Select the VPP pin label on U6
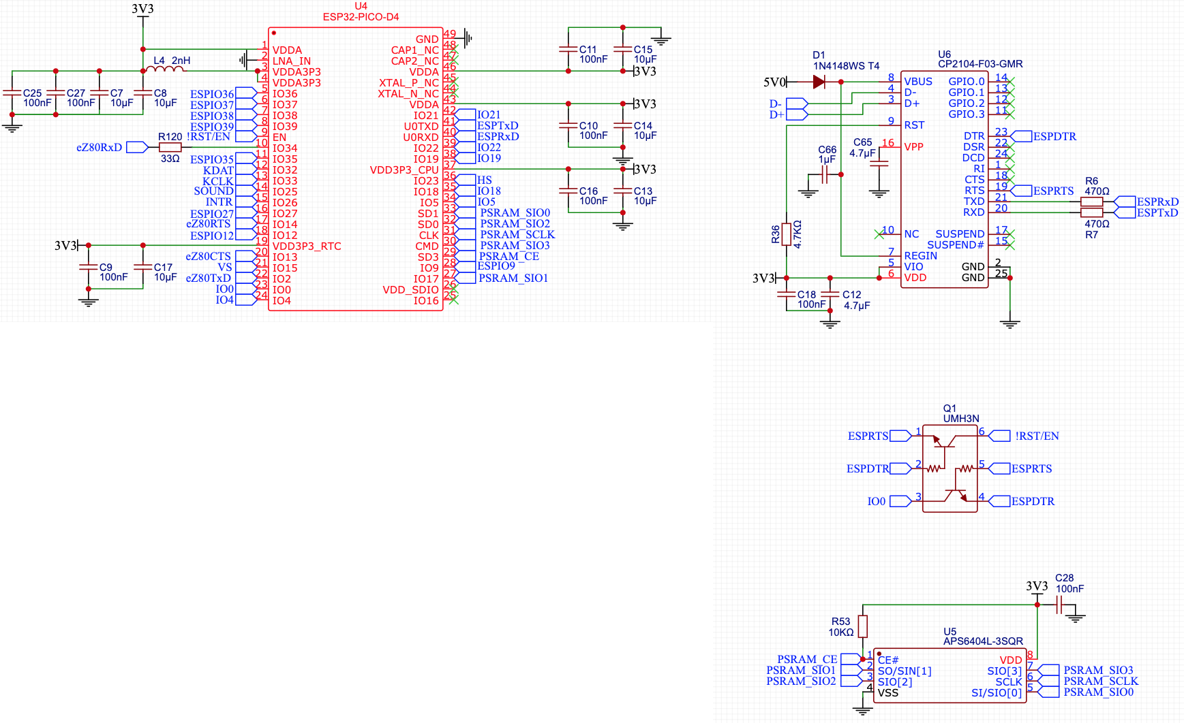Screen dimensions: 1184x723 [914, 147]
